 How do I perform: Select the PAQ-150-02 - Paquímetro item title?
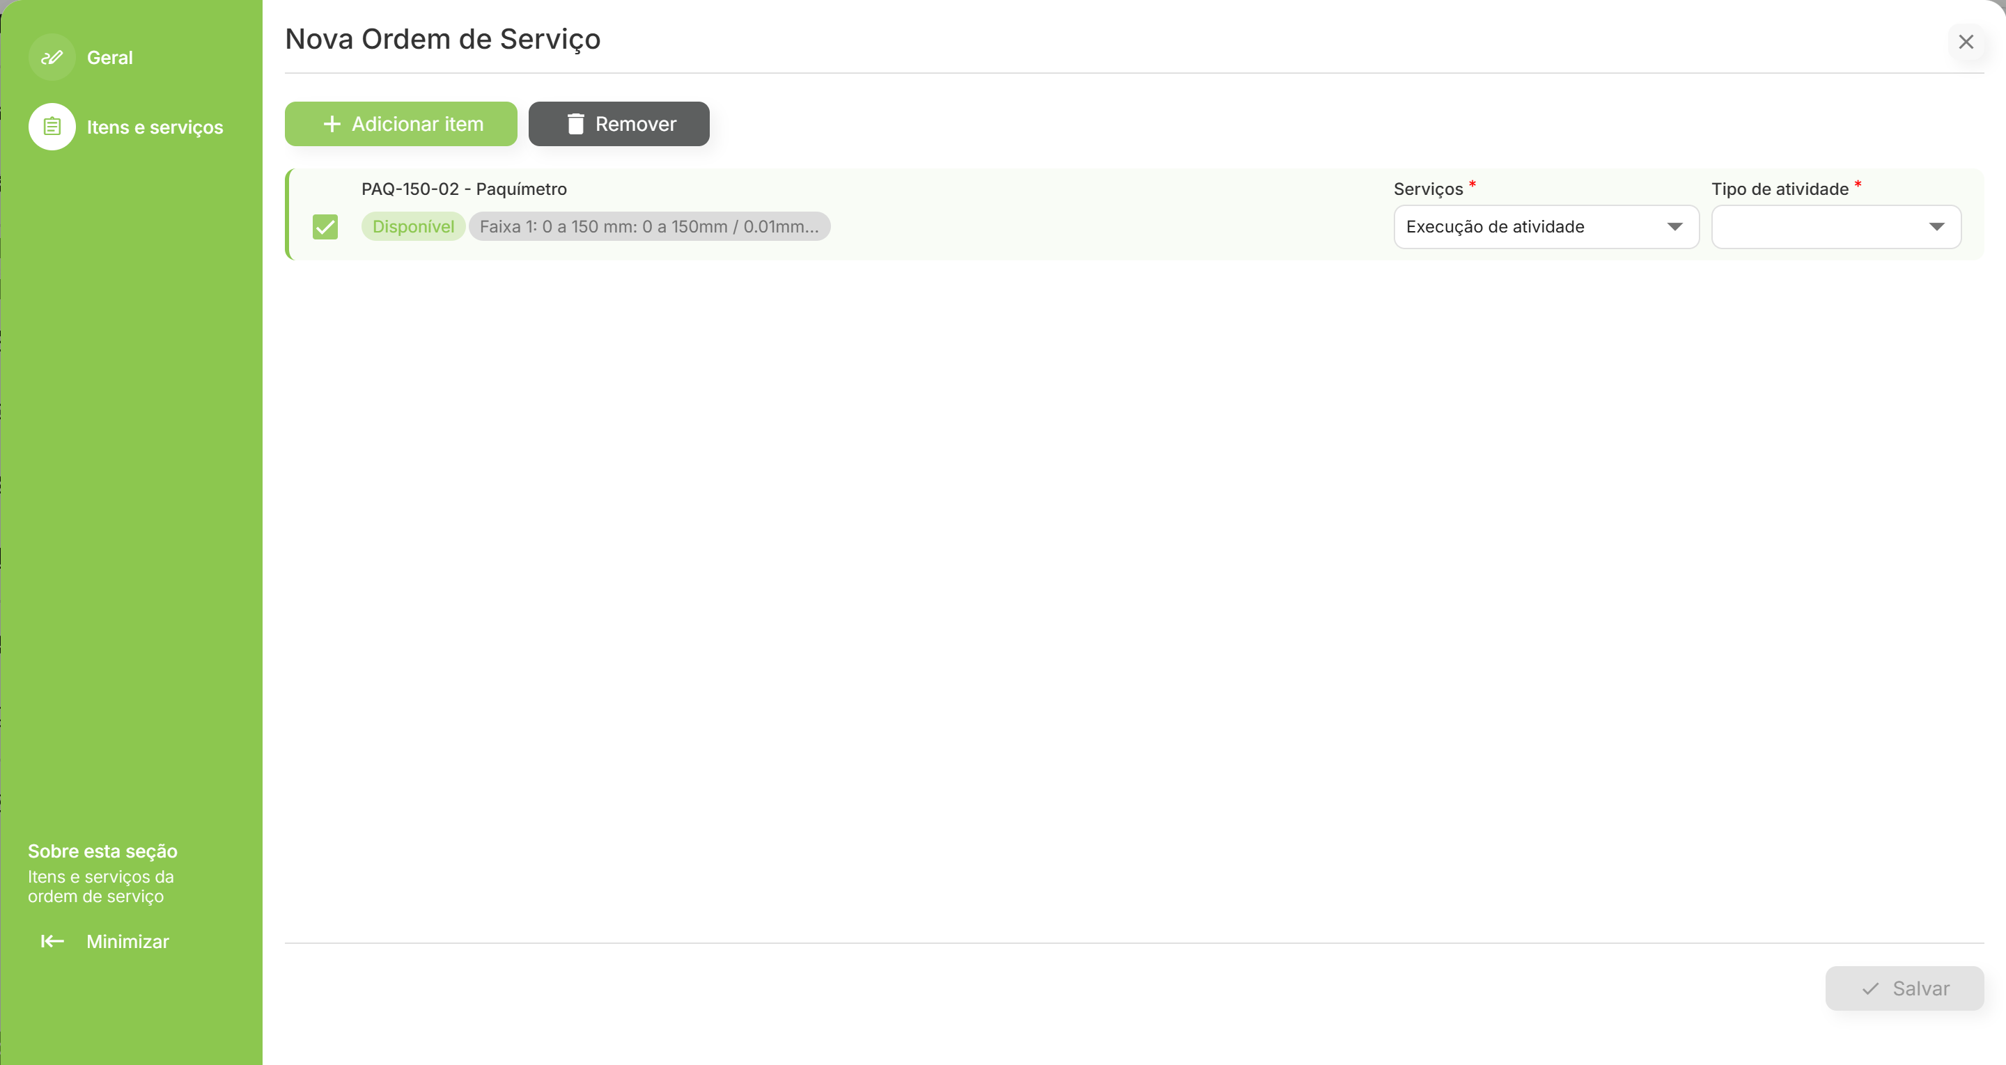(464, 189)
